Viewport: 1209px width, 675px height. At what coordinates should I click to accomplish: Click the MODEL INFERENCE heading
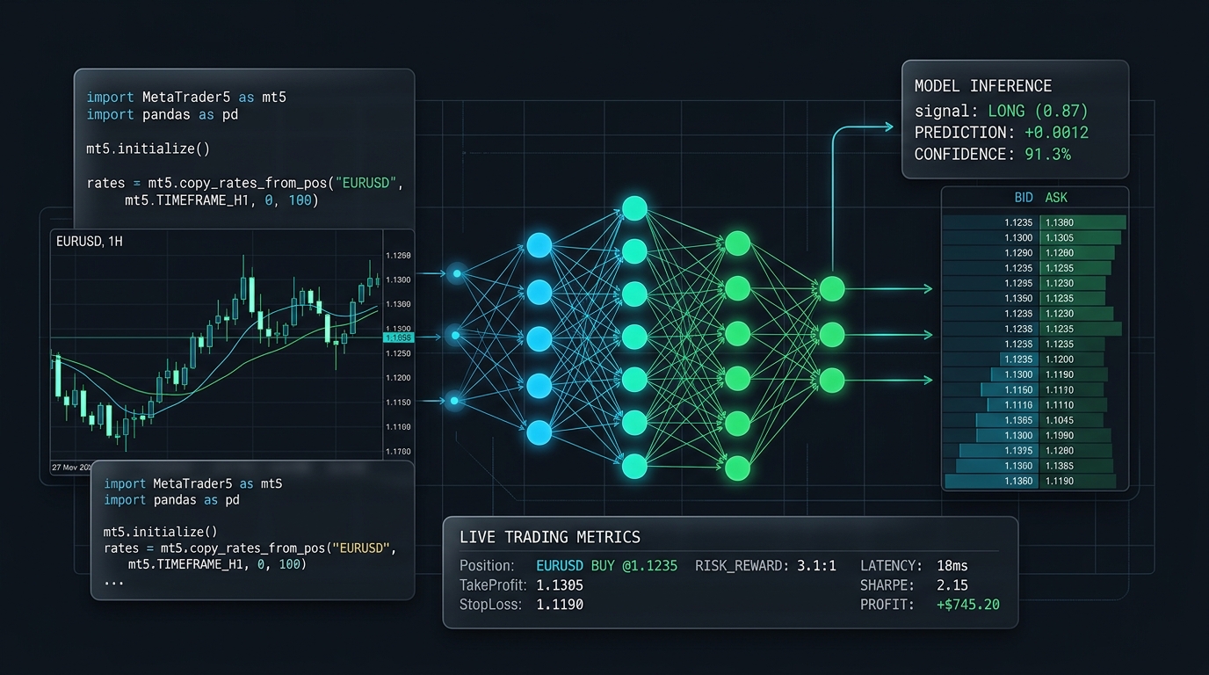click(983, 86)
